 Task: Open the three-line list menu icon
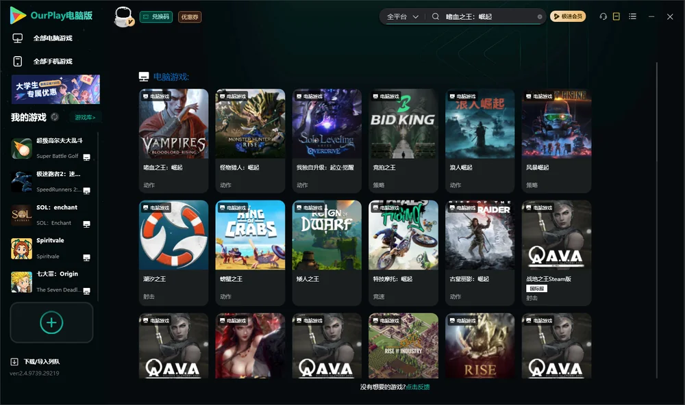[632, 16]
